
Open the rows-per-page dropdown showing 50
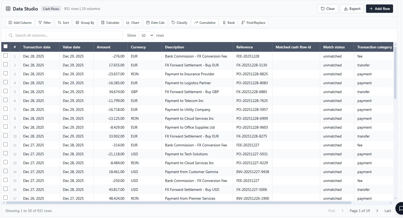[146, 35]
